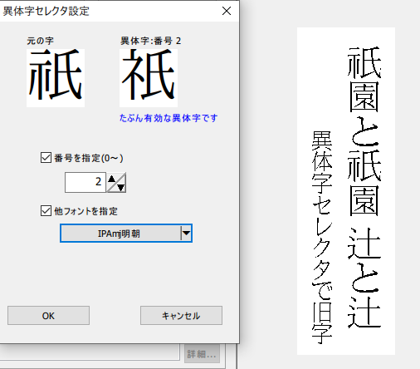Screen dimensions: 420x369
Task: Click the 元の字 original glyph preview
Action: (x=56, y=78)
